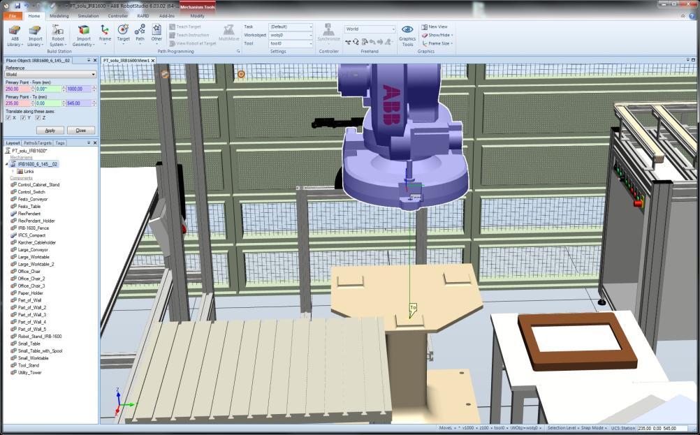Select Festo_Conveyor in the layout tree

click(x=33, y=199)
